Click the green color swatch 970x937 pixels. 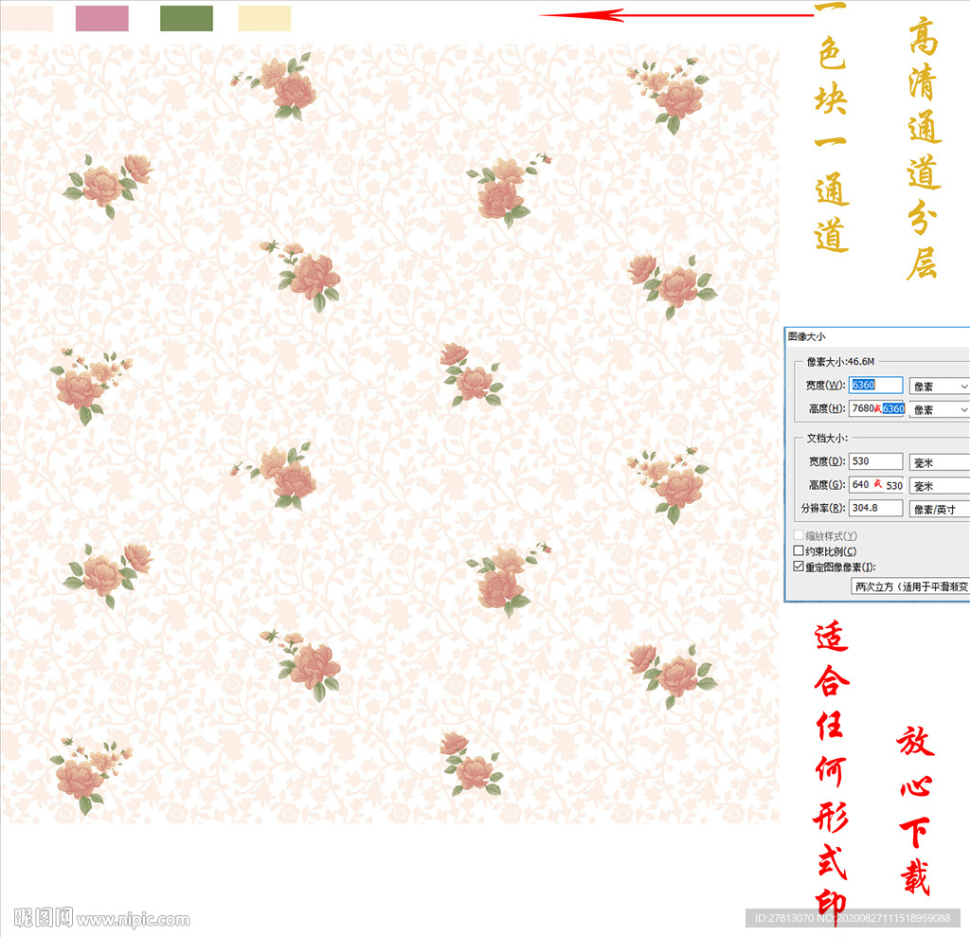(x=187, y=18)
